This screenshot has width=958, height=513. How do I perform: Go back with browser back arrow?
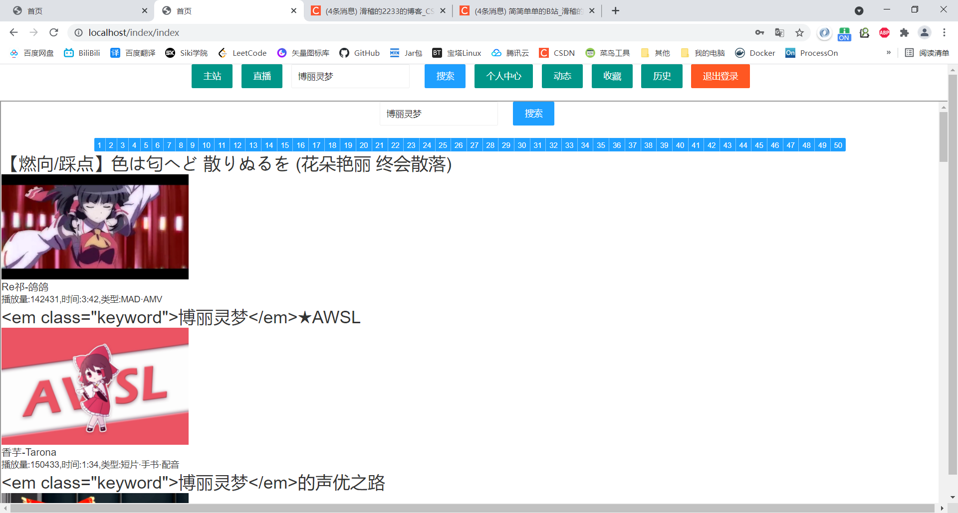(13, 32)
